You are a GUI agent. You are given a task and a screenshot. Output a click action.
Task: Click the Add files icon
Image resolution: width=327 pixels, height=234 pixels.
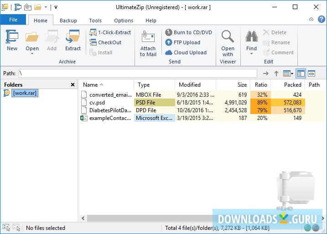tap(52, 36)
